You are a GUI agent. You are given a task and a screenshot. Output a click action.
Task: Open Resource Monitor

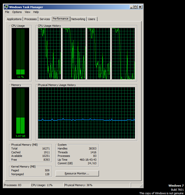[77, 173]
